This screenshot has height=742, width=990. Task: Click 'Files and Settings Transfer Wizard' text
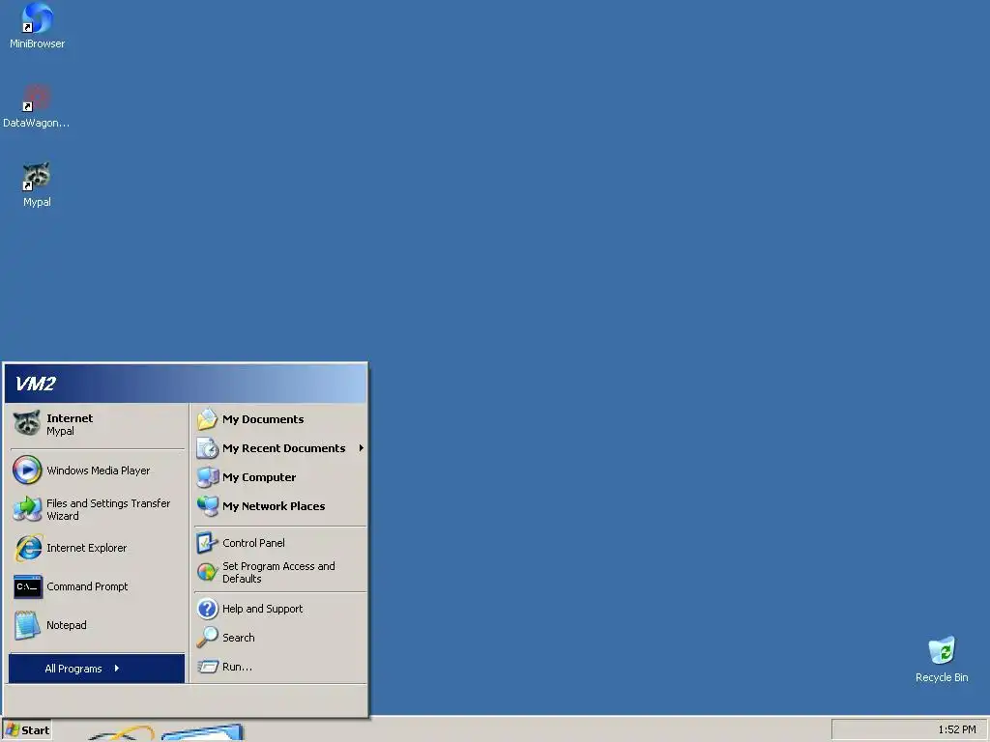coord(108,509)
